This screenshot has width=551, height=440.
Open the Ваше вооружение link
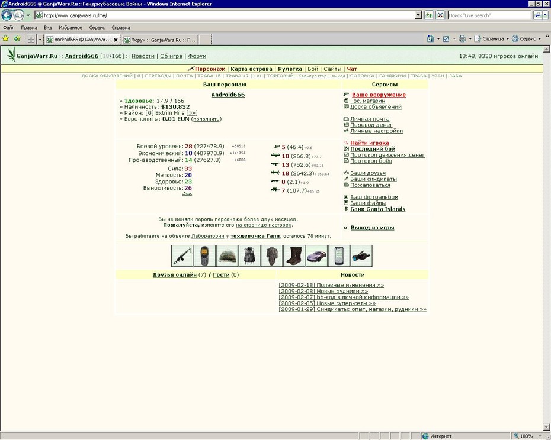(x=379, y=95)
